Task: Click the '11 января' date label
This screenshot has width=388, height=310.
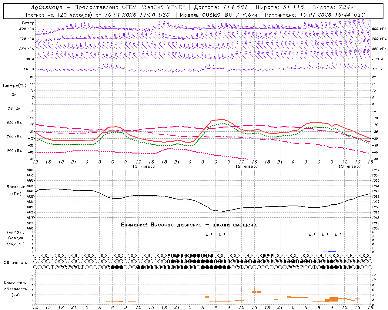Action: pos(144,167)
